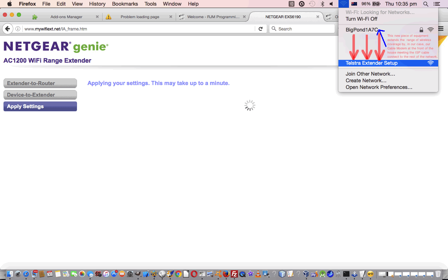Choose Join Other Network…
Image resolution: width=448 pixels, height=280 pixels.
[388, 74]
